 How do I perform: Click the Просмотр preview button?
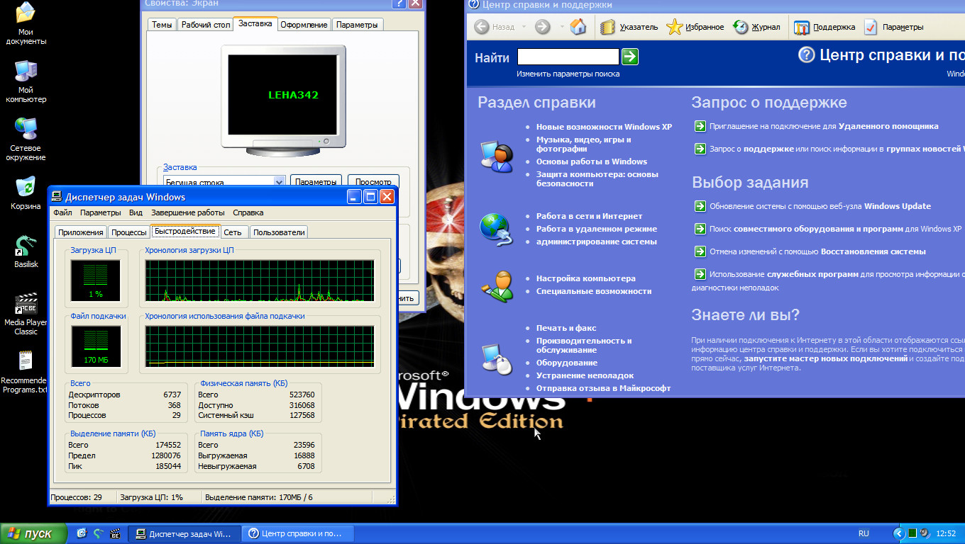[373, 182]
